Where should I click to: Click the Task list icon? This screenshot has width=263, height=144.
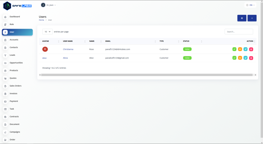pyautogui.click(x=5, y=109)
